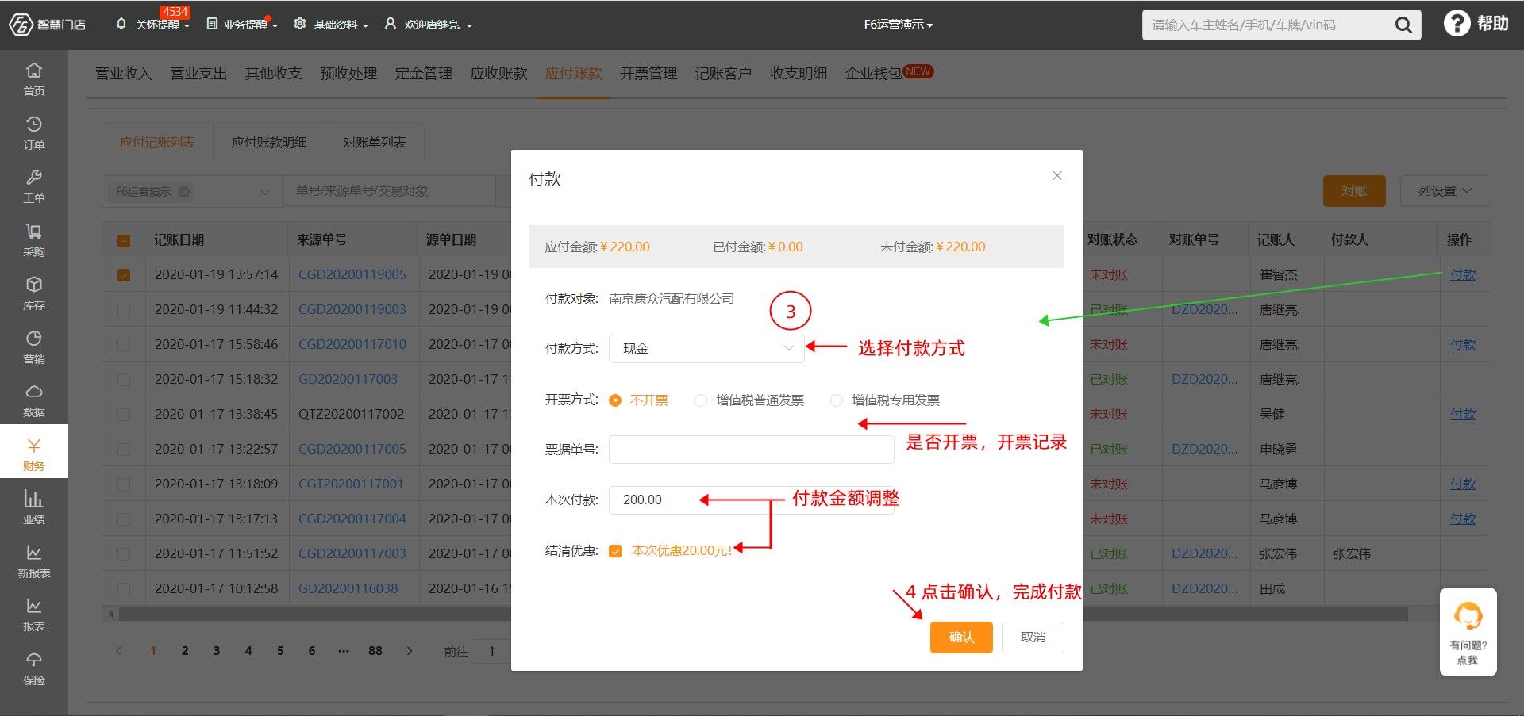Switch to 收支明细 tab

point(799,74)
